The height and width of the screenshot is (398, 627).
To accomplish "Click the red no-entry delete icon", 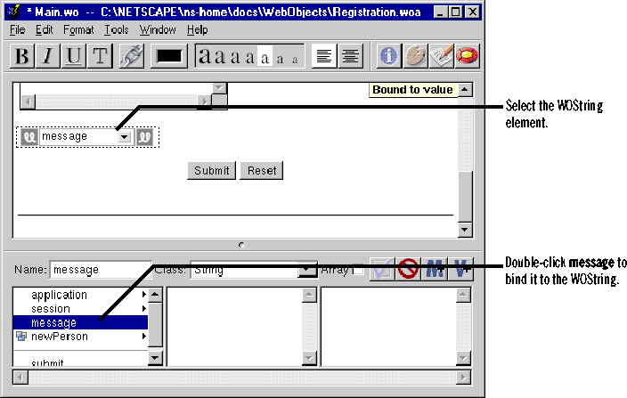I will pos(409,270).
